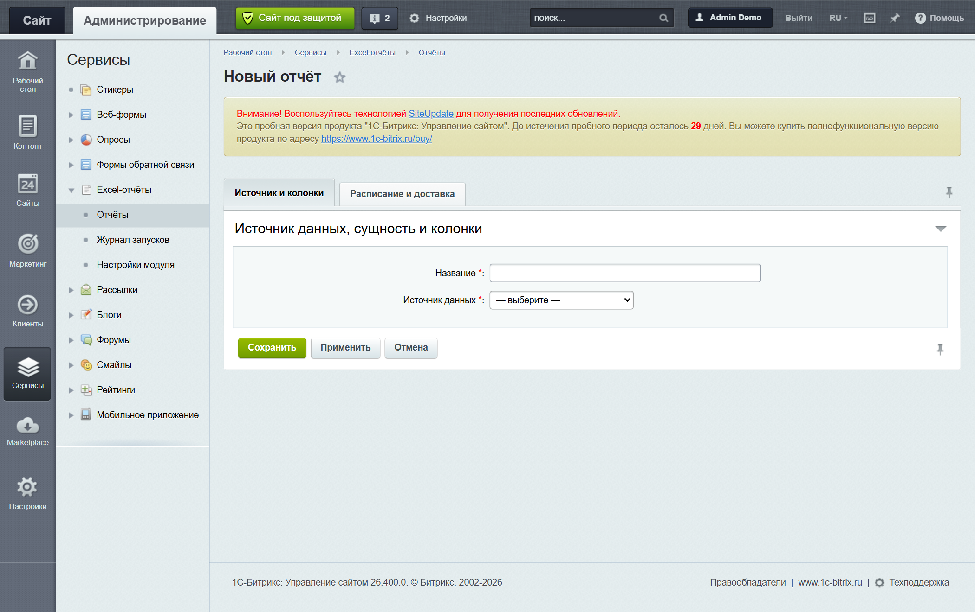Open the Настройки sidebar gear section
The width and height of the screenshot is (975, 612).
point(27,494)
